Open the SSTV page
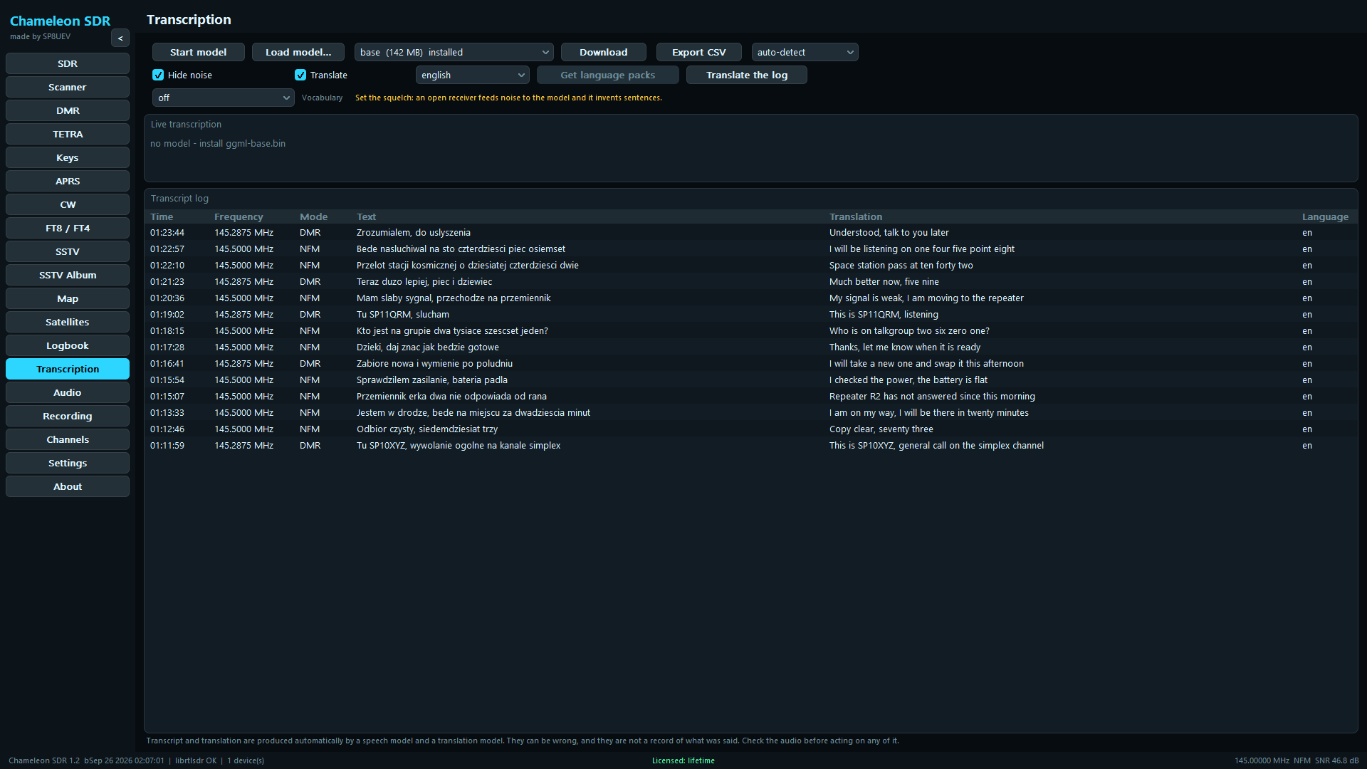 point(68,251)
